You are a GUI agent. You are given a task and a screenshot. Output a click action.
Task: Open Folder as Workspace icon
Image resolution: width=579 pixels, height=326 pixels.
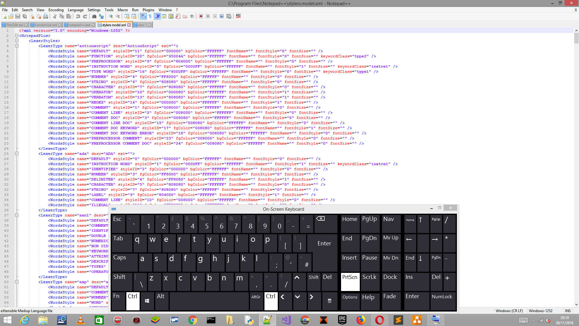tap(185, 16)
